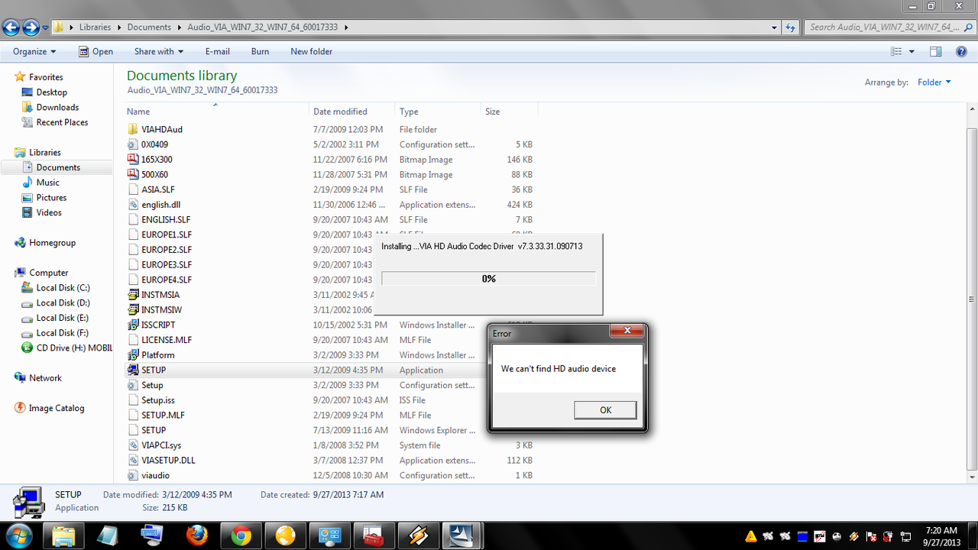Screen dimensions: 978x550
Task: Select Libraries in the navigation pane
Action: (x=44, y=152)
